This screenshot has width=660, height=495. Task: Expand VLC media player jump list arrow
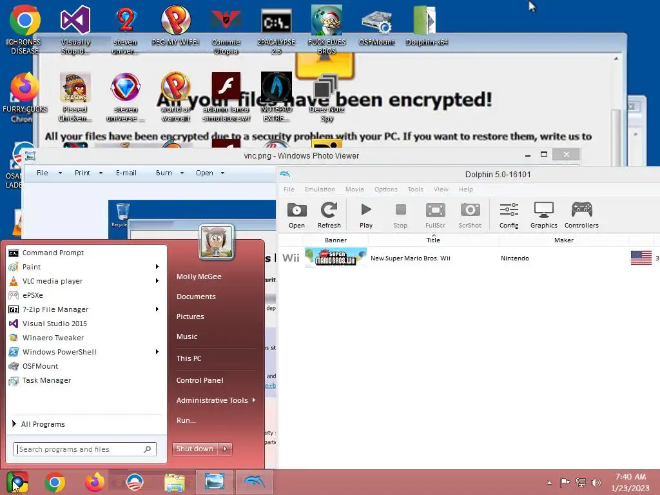157,281
